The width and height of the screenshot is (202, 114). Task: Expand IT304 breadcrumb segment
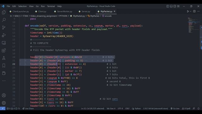(x=25, y=16)
